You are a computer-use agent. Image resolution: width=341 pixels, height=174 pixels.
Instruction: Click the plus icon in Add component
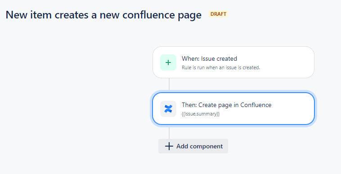[x=169, y=146]
